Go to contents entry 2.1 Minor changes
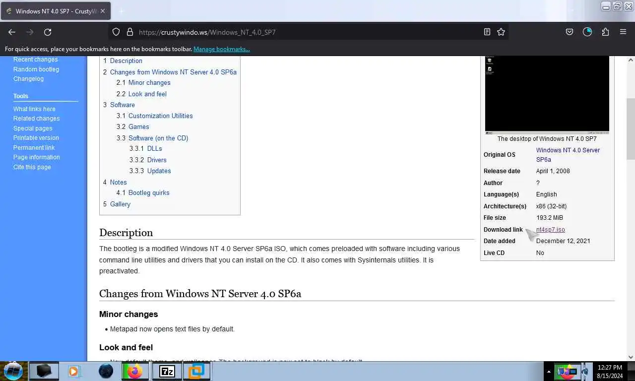Viewport: 635px width, 381px height. point(143,83)
